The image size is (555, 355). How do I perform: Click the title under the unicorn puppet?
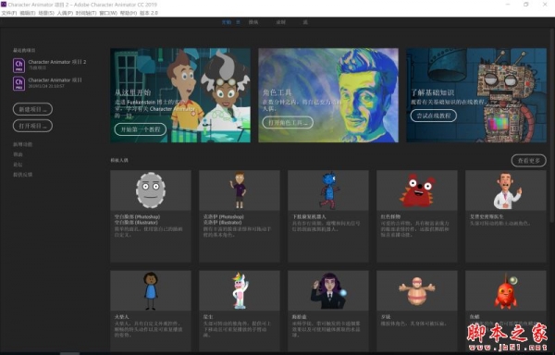click(208, 317)
